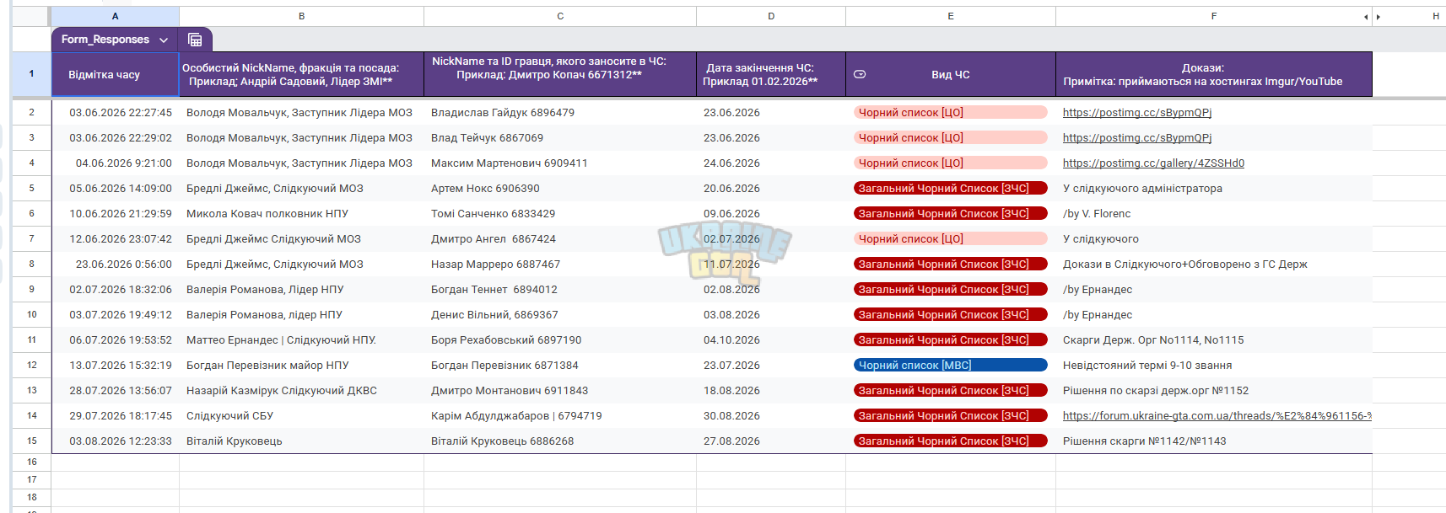This screenshot has height=513, width=1446.
Task: Select the cell with date 04.10.2026
Action: [x=771, y=339]
